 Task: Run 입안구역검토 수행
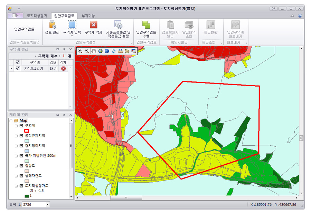click(147, 29)
